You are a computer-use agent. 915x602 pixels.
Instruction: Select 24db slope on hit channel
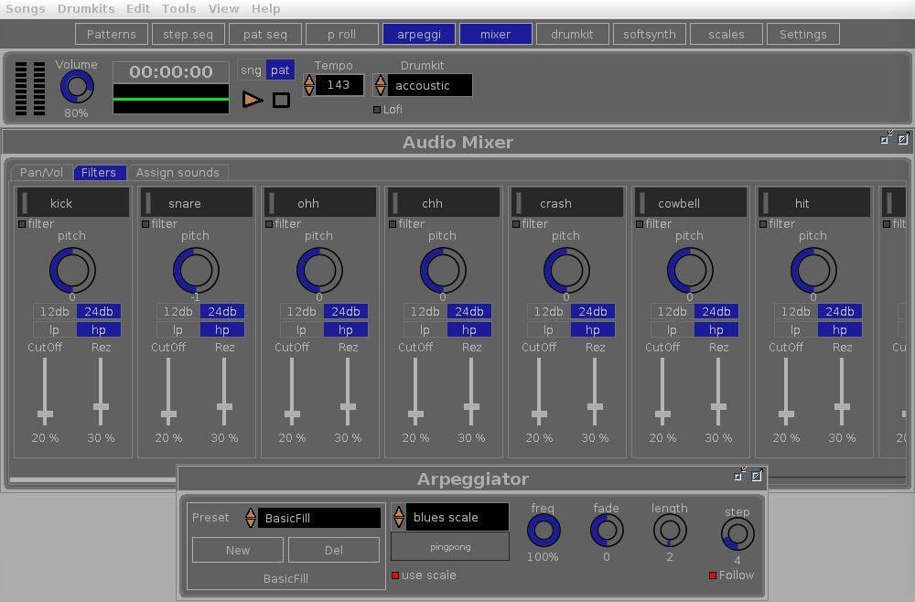click(x=840, y=311)
